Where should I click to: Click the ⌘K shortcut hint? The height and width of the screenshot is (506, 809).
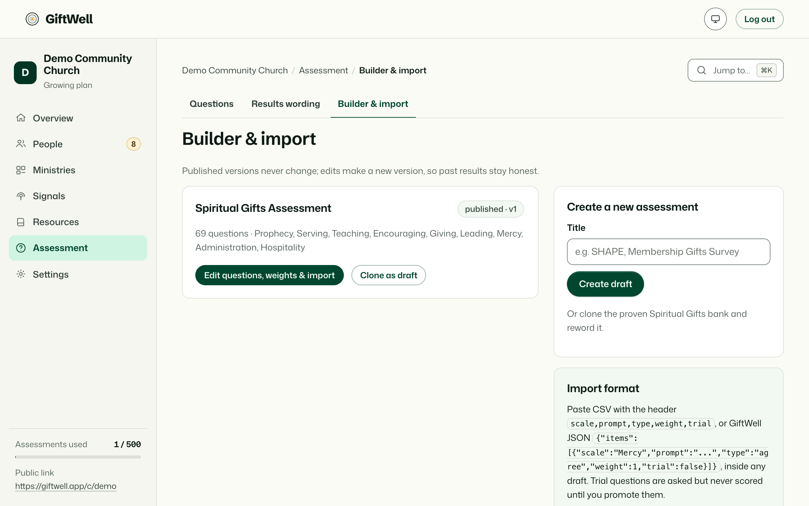point(766,70)
